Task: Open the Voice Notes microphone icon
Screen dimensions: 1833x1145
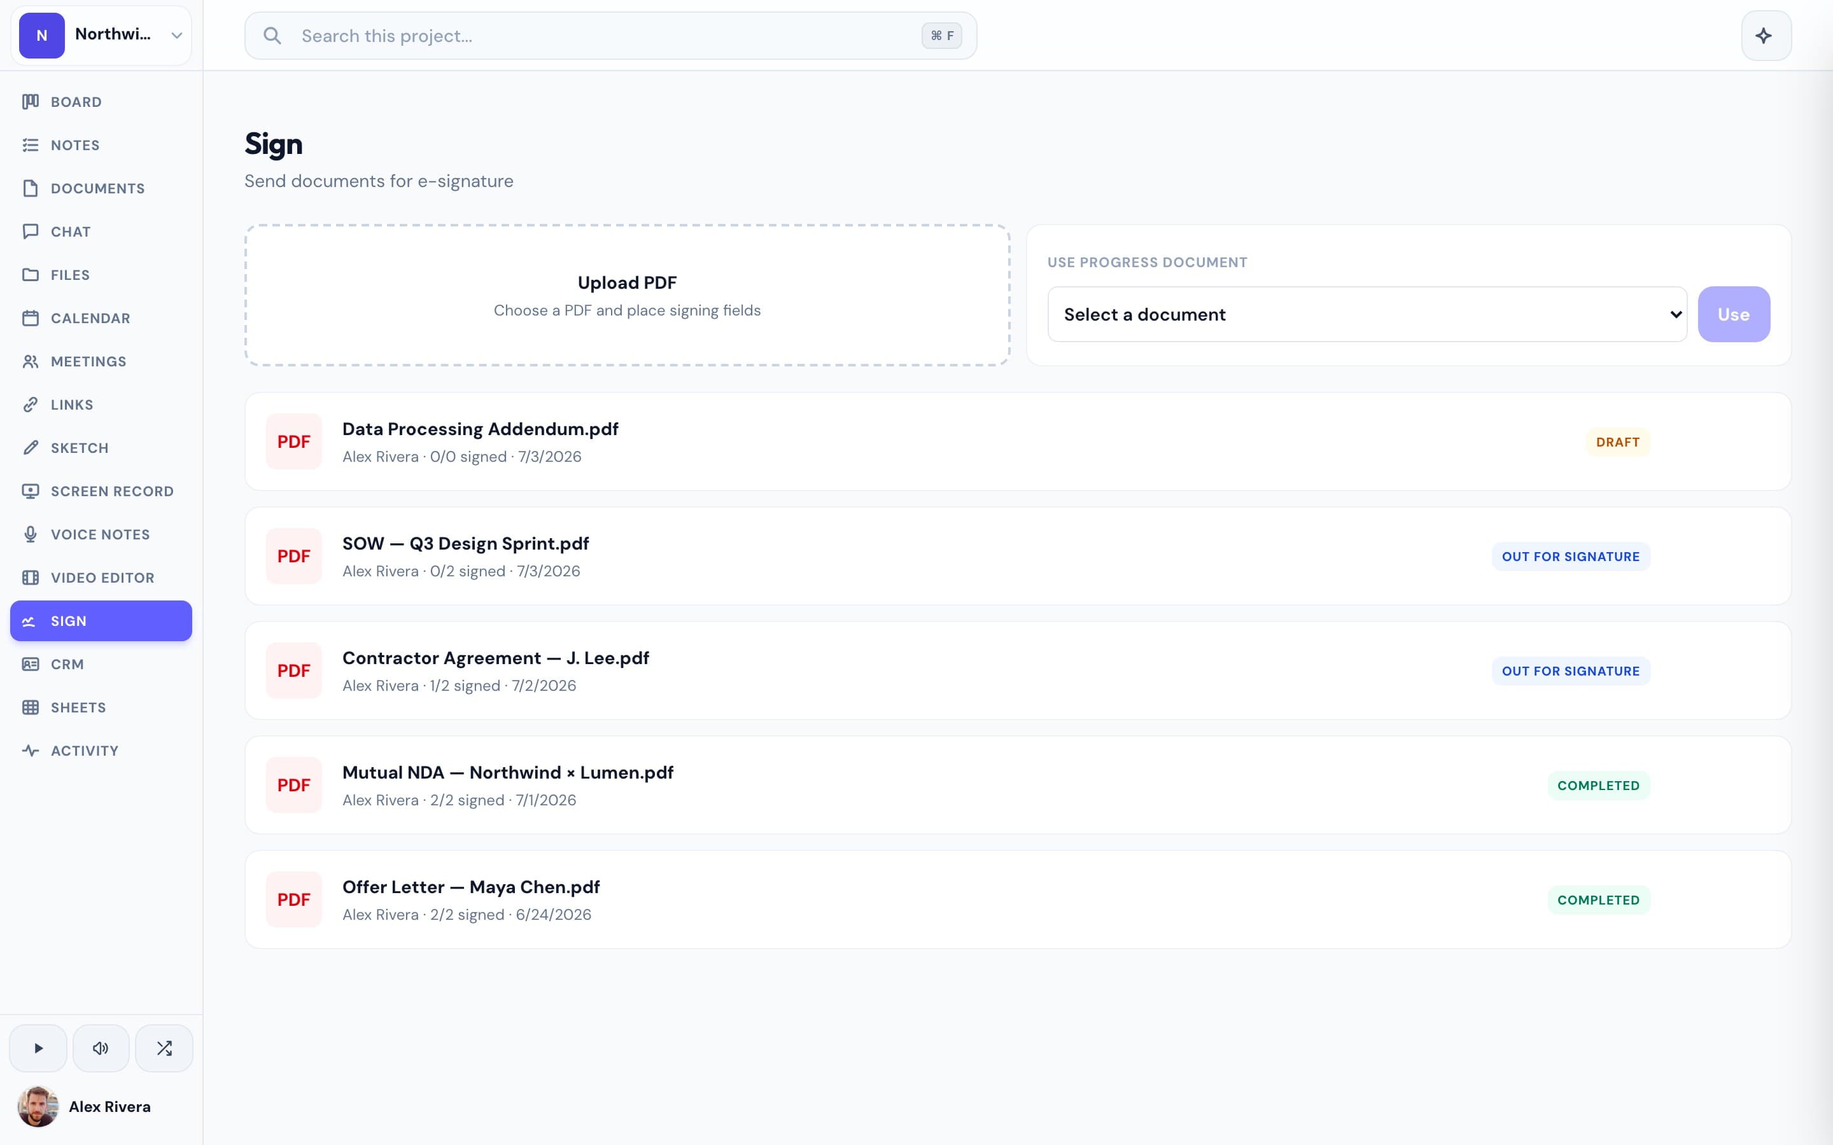Action: tap(31, 534)
